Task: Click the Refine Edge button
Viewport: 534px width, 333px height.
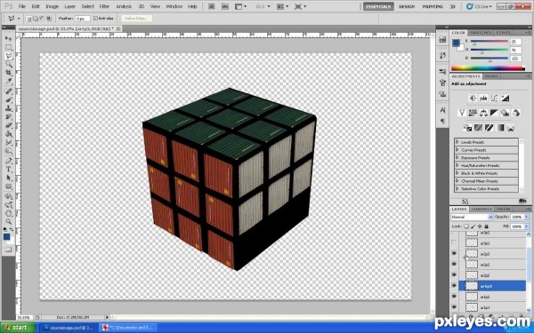Action: (x=136, y=19)
